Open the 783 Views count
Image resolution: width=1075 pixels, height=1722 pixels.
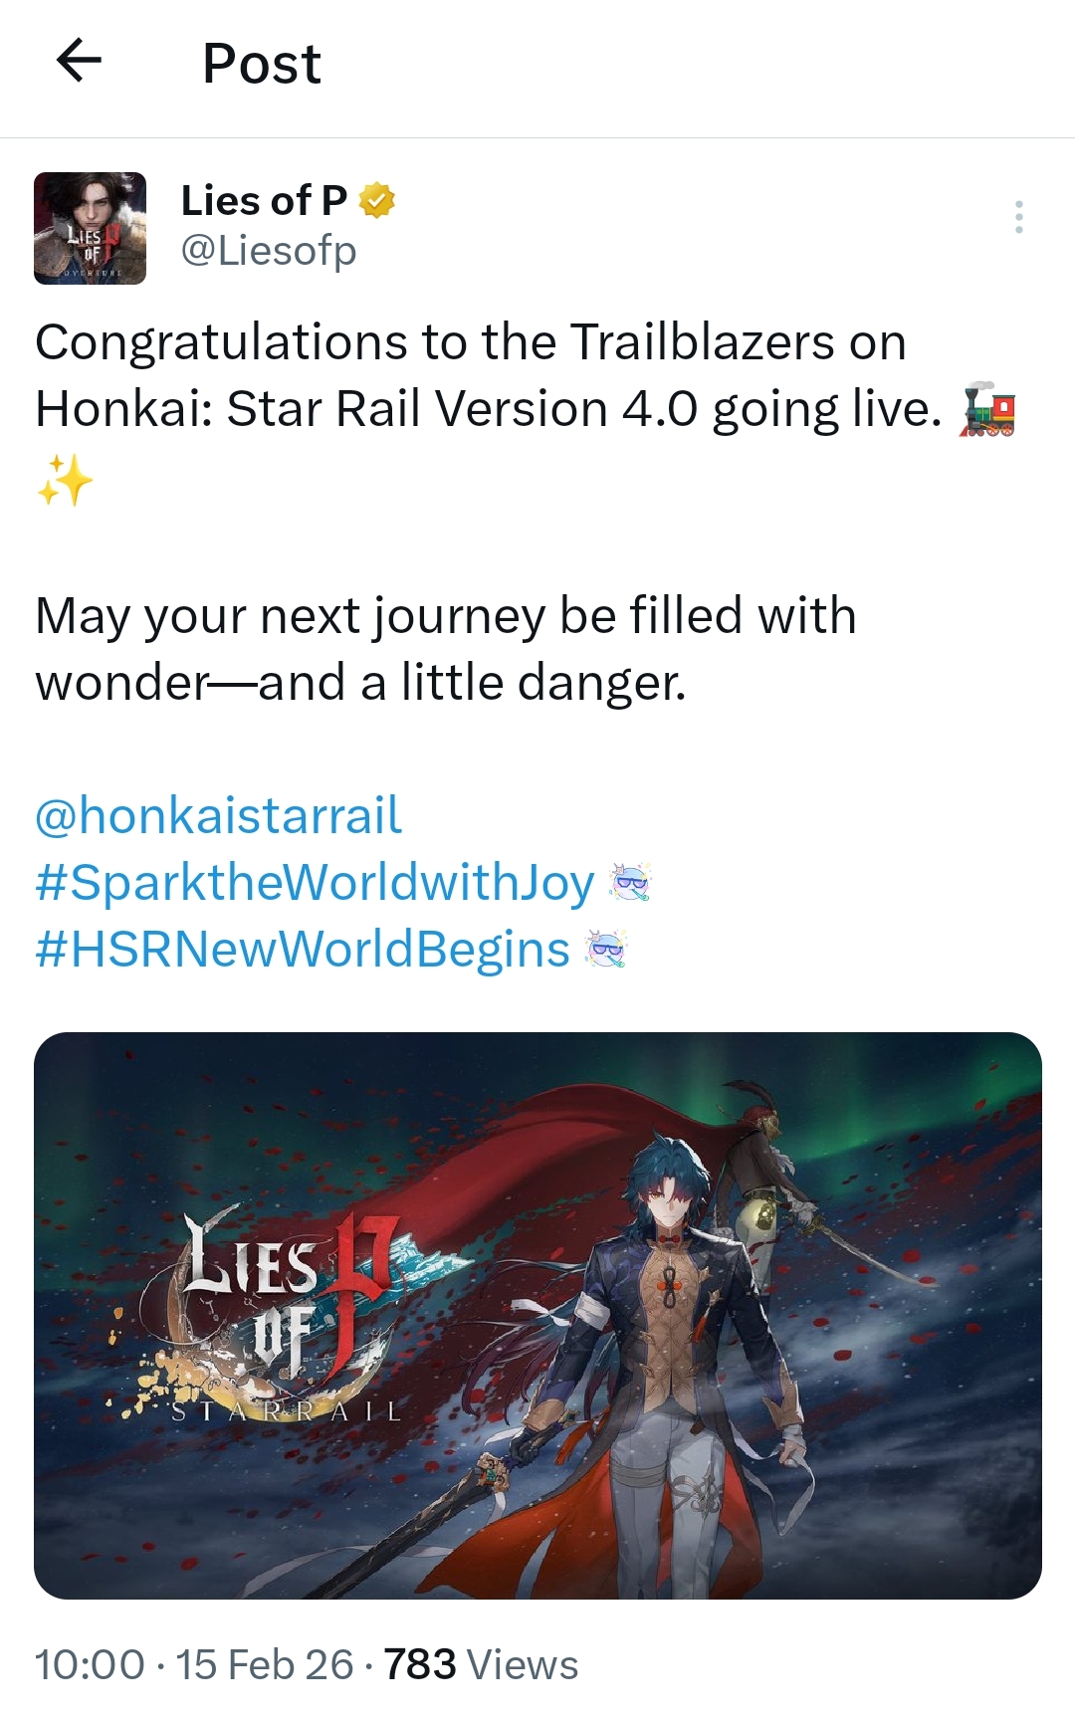(x=481, y=1664)
